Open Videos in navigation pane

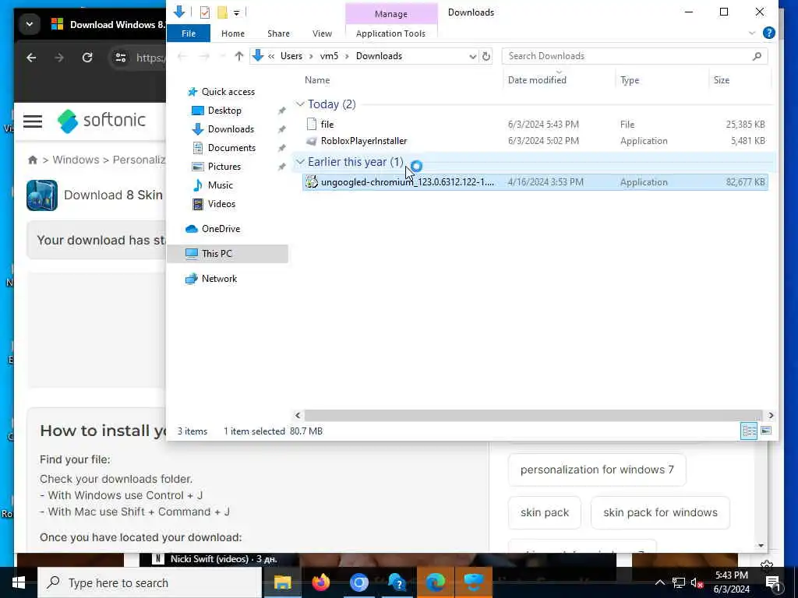click(221, 204)
